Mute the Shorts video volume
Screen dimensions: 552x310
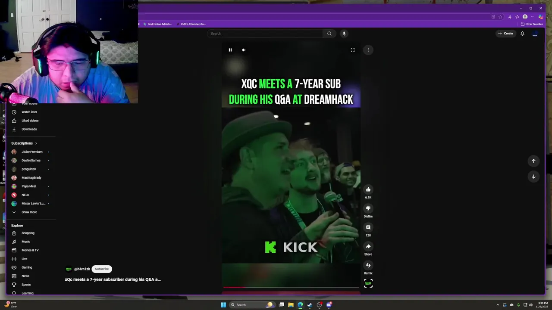pyautogui.click(x=244, y=50)
